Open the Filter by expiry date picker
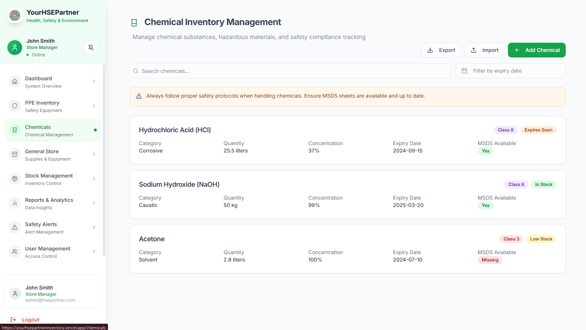The width and height of the screenshot is (586, 330). click(510, 71)
